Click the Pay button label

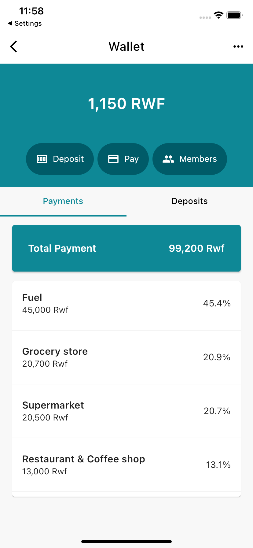pos(131,159)
